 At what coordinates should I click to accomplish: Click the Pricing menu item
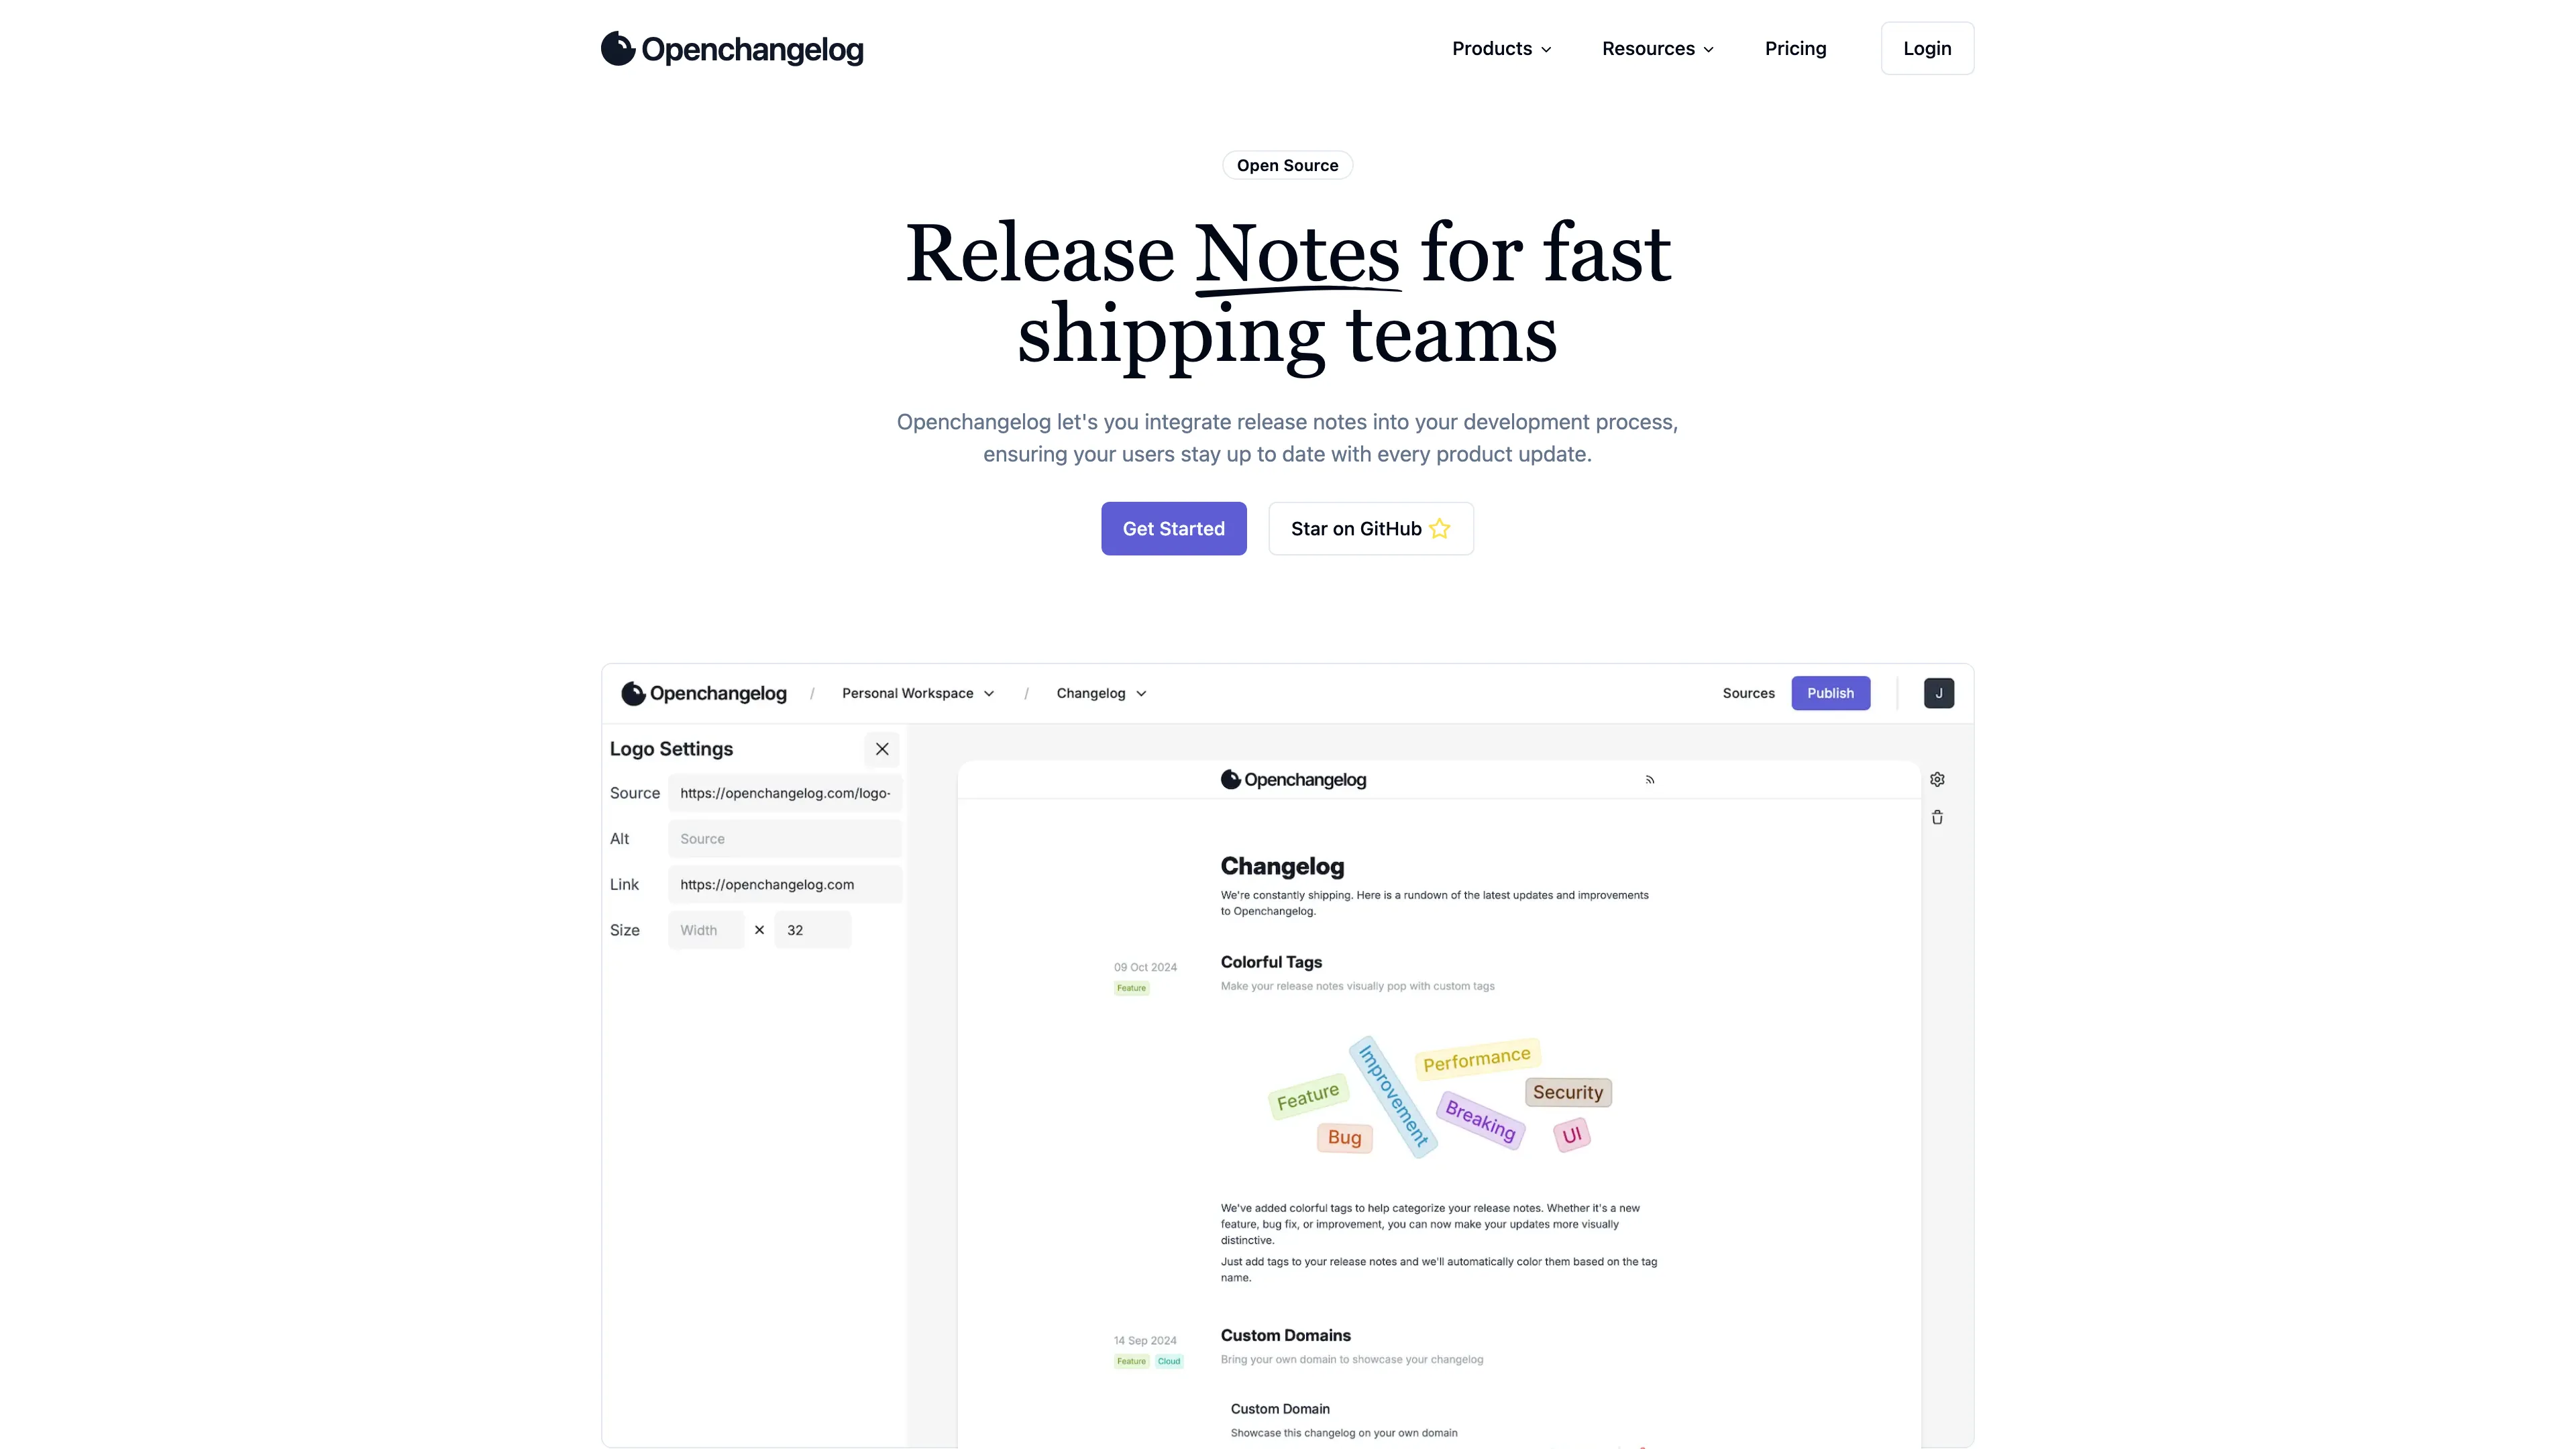(x=1794, y=48)
